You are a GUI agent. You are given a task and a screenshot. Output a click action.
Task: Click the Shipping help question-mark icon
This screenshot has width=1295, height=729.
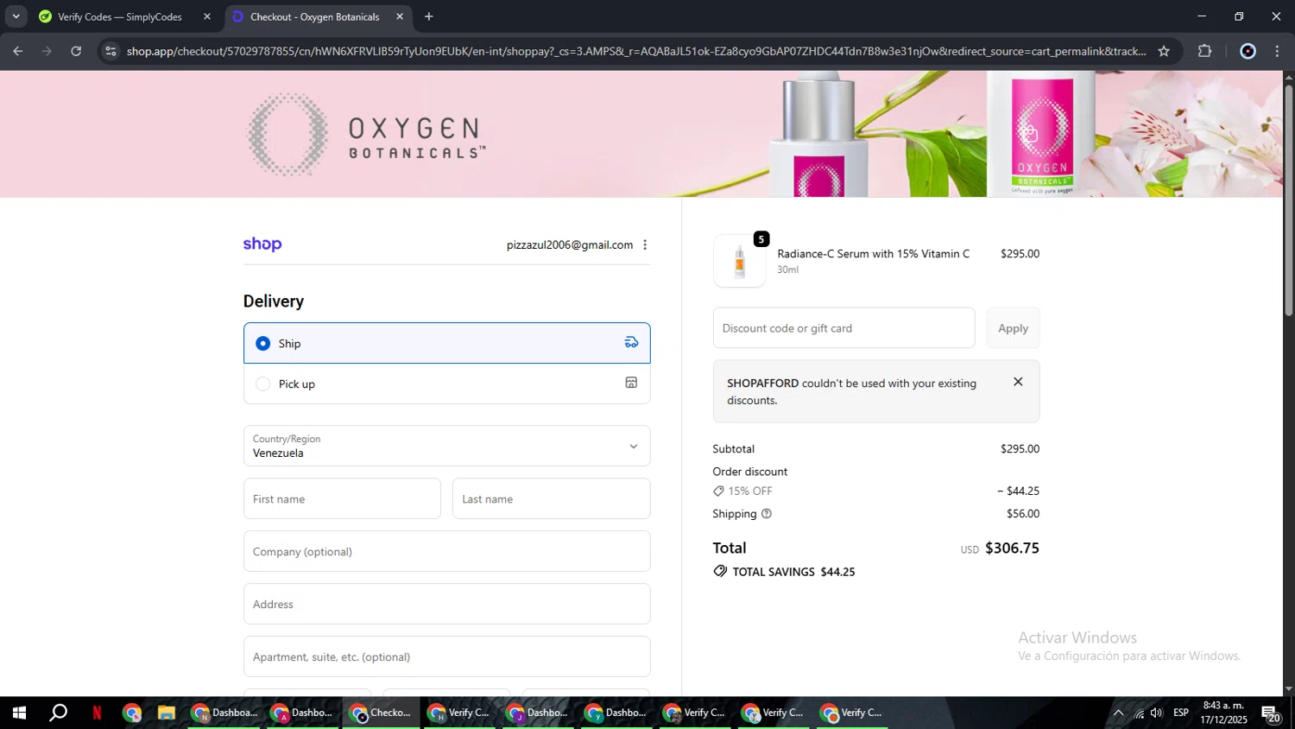(x=767, y=514)
